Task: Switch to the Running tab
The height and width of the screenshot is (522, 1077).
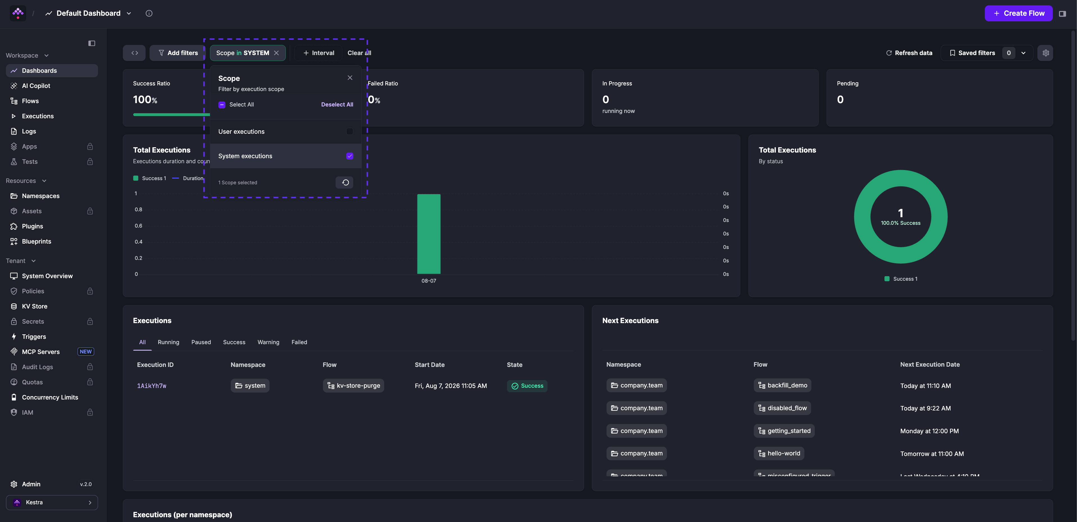Action: 168,342
